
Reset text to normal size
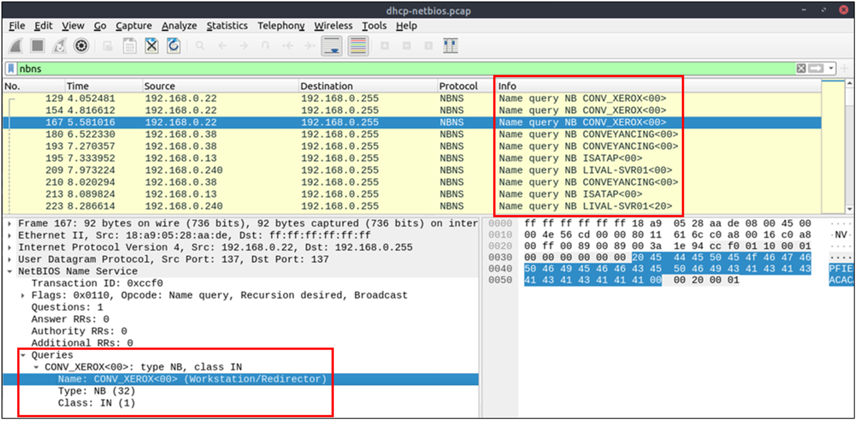click(428, 46)
